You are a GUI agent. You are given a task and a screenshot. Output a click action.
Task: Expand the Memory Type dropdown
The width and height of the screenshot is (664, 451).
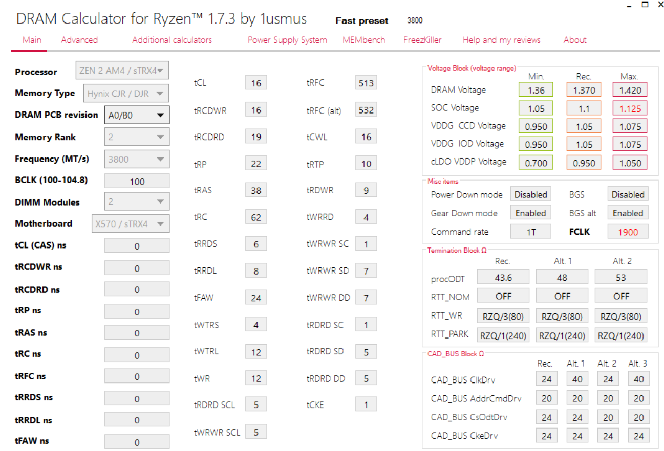tap(126, 94)
